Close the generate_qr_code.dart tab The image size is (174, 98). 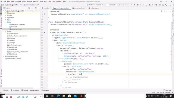[x=70, y=8]
